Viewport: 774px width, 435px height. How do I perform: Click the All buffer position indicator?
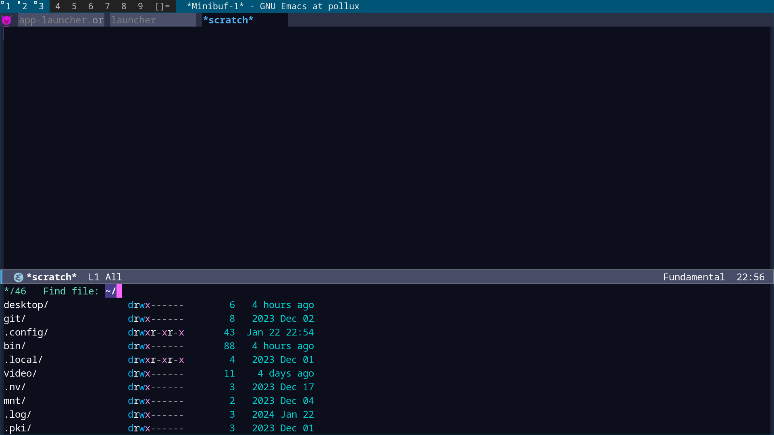click(114, 277)
